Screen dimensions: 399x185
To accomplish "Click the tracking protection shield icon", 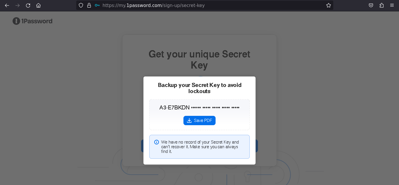I will [x=81, y=5].
